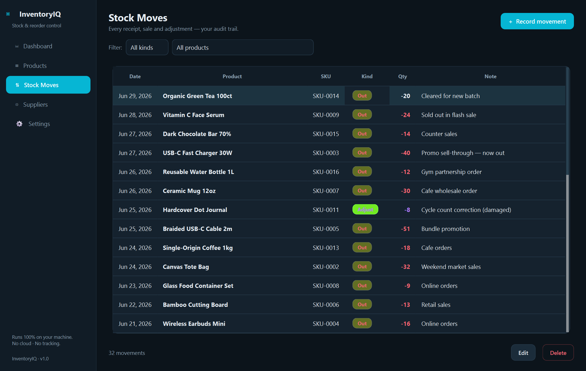
Task: Click the Settings gear icon
Action: click(x=19, y=124)
